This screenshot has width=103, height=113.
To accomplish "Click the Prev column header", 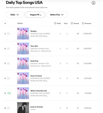I will click(66, 23).
